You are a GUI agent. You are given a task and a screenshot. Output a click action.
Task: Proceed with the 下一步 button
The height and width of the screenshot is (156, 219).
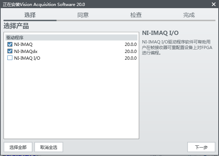(201, 147)
